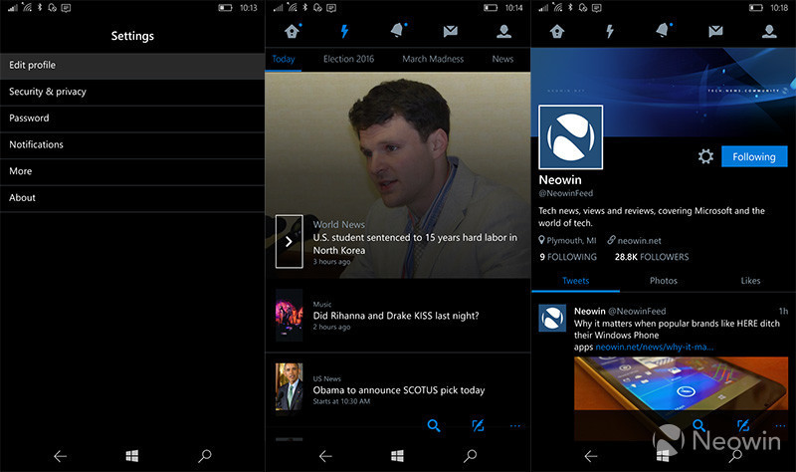This screenshot has height=472, width=796.
Task: Open more options ellipsis, Moments screen
Action: [x=515, y=426]
